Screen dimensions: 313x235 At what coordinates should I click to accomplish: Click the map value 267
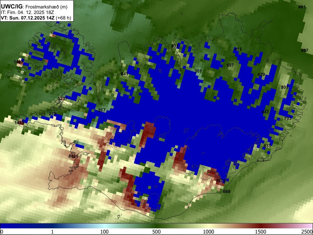tap(102, 110)
